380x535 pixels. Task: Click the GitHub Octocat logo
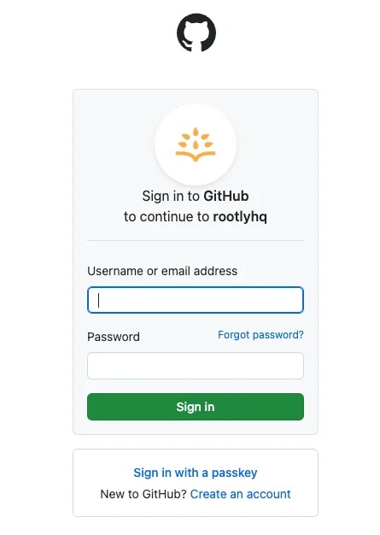point(196,32)
